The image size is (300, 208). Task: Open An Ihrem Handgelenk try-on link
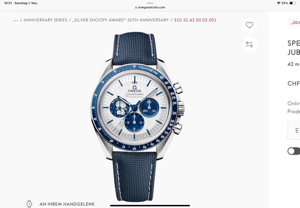(67, 204)
